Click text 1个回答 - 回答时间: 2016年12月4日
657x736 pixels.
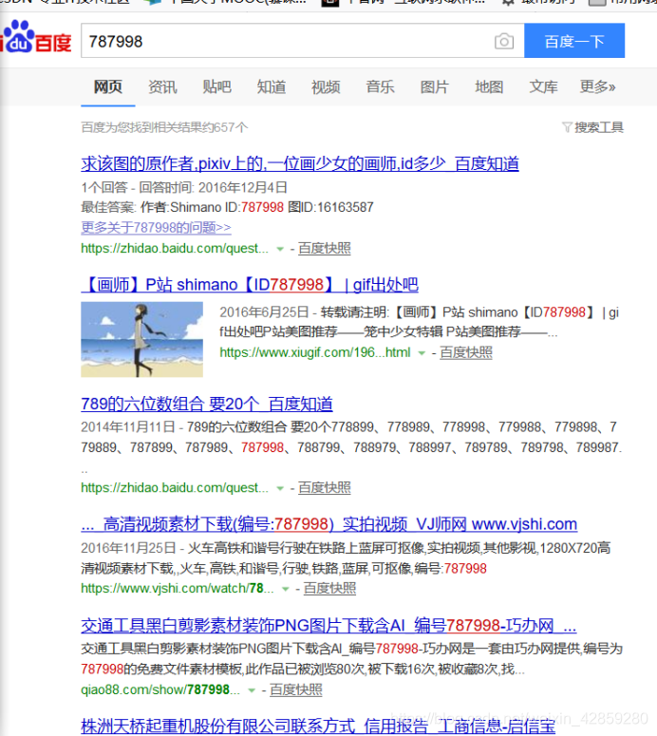click(184, 187)
